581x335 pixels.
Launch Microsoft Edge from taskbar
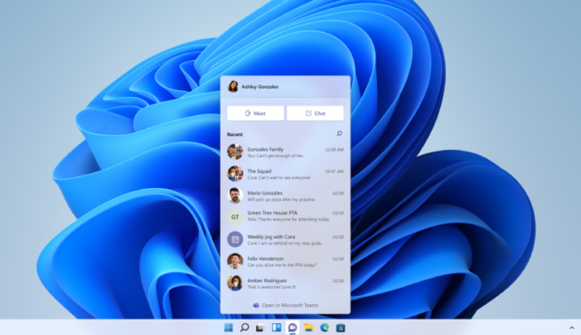[x=325, y=328]
